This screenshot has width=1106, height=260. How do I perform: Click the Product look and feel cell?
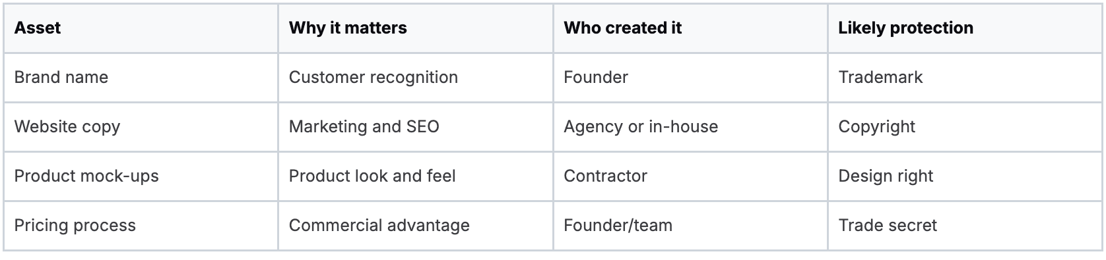(415, 176)
